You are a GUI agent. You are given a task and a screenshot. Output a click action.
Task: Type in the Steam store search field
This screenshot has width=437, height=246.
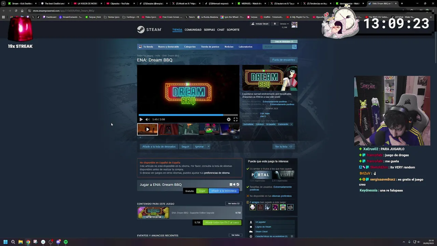(x=277, y=47)
